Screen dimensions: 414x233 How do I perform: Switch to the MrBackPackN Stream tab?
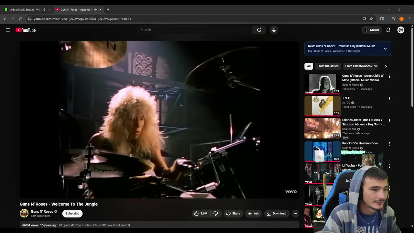pos(25,10)
